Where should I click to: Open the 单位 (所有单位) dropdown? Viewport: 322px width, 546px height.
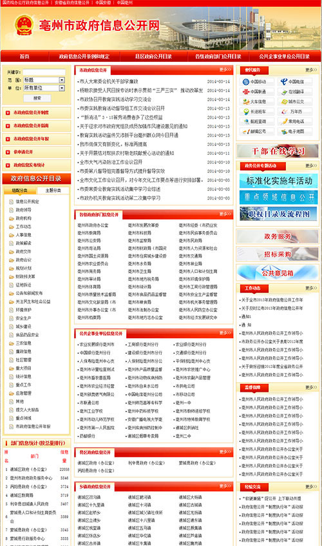click(x=44, y=88)
